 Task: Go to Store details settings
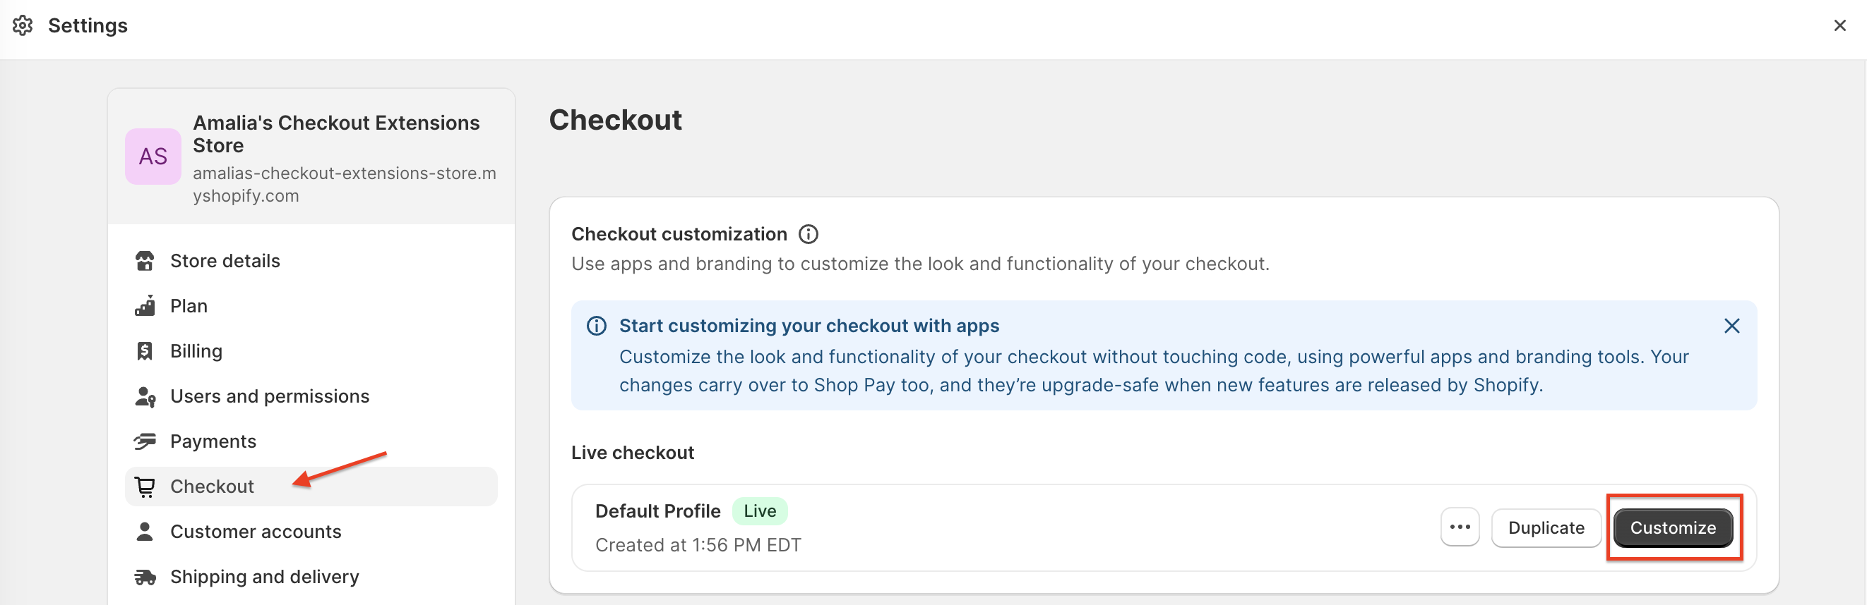[225, 260]
